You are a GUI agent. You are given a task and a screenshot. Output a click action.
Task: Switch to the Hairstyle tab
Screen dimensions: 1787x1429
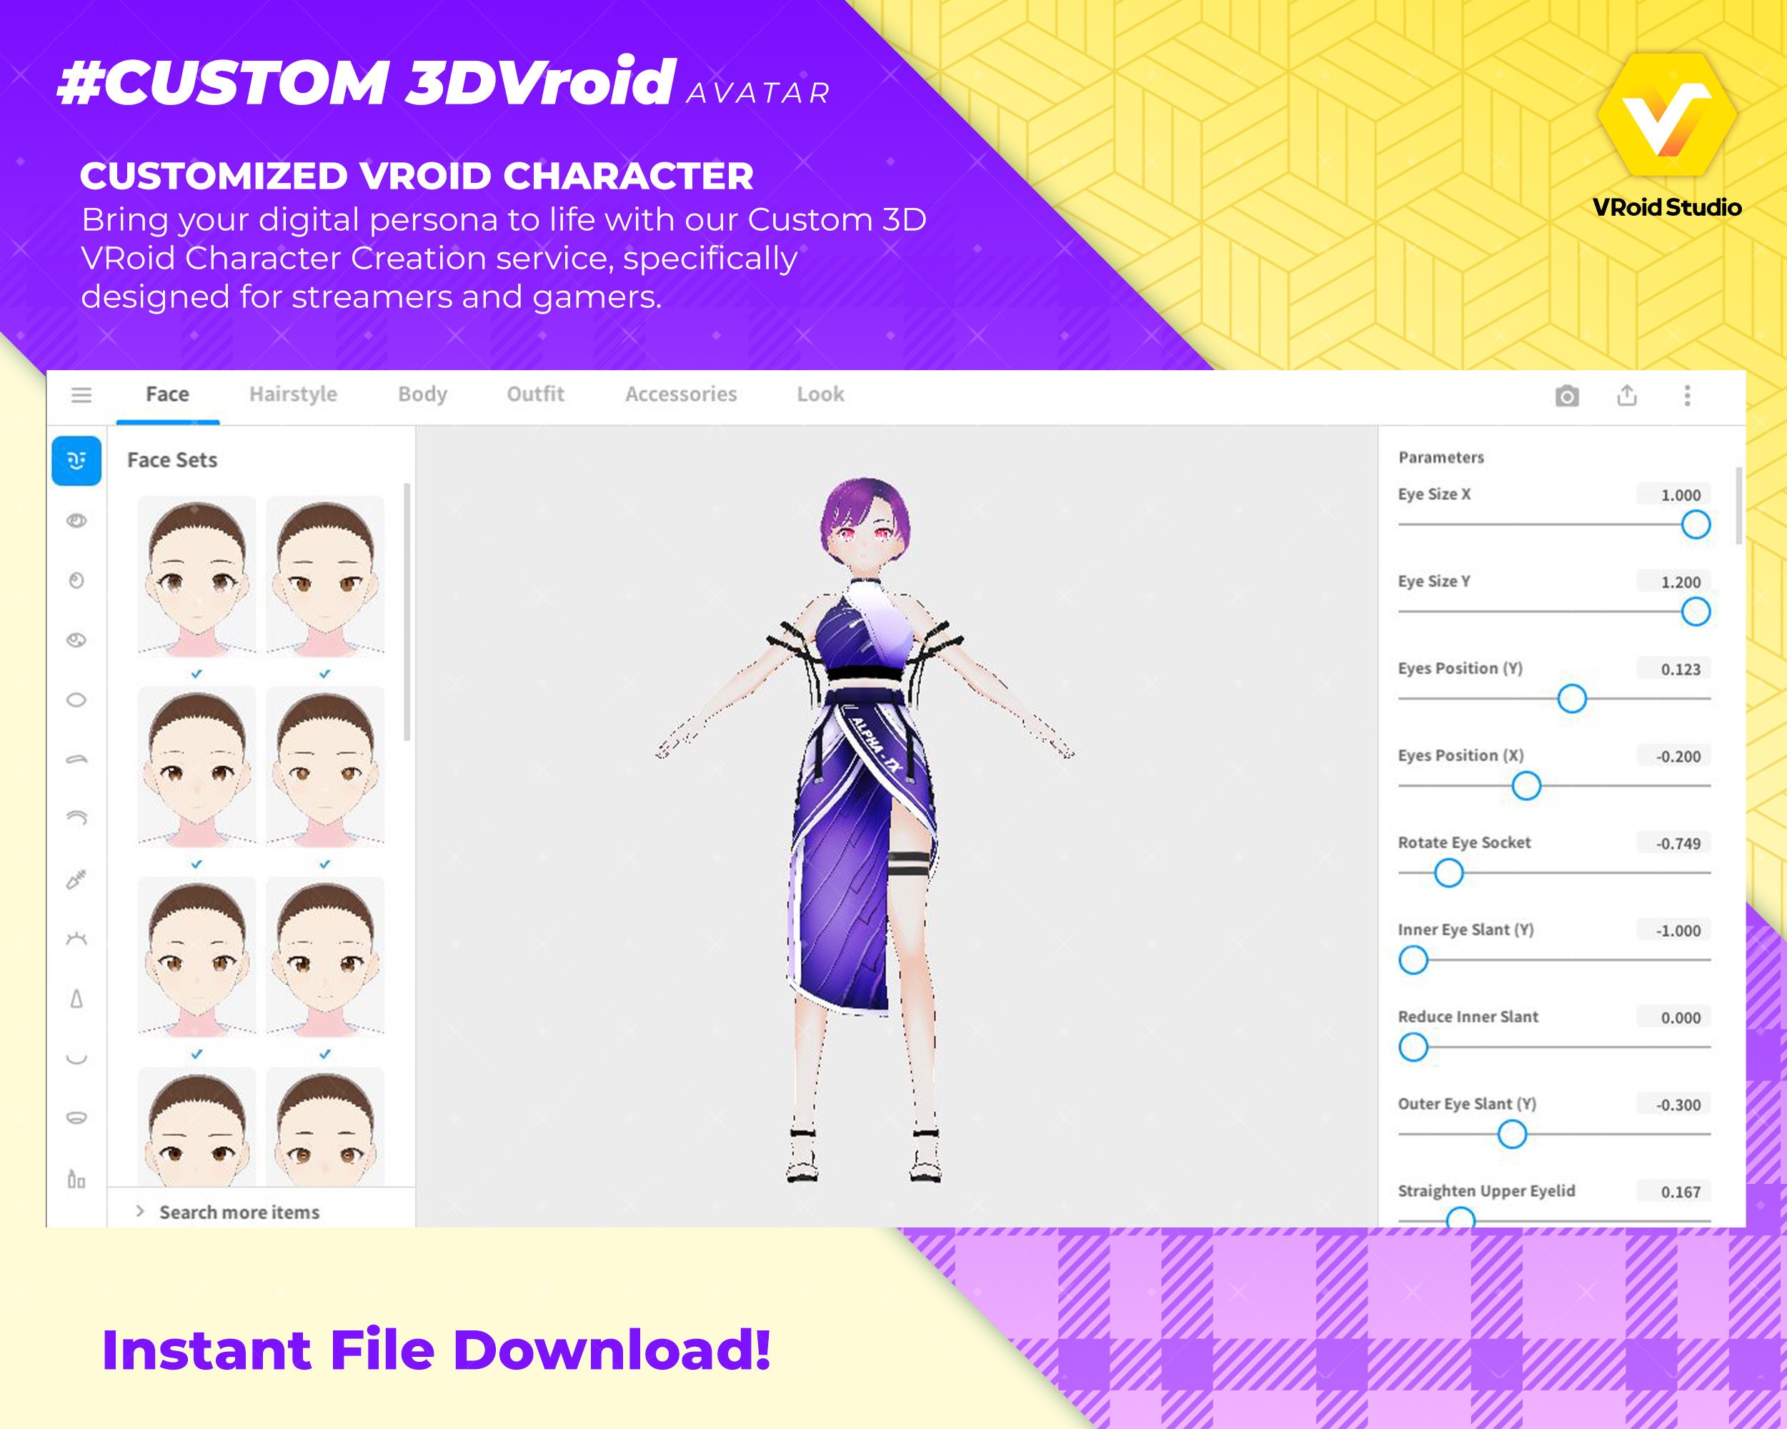coord(294,394)
